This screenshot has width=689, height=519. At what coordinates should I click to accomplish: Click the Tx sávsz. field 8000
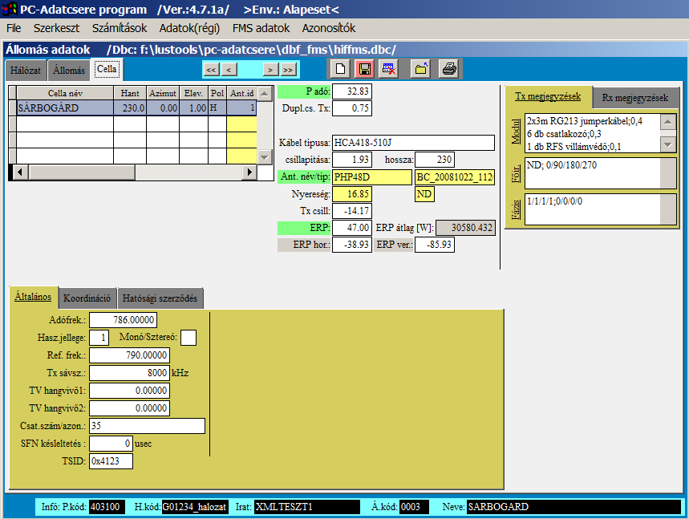[x=129, y=373]
